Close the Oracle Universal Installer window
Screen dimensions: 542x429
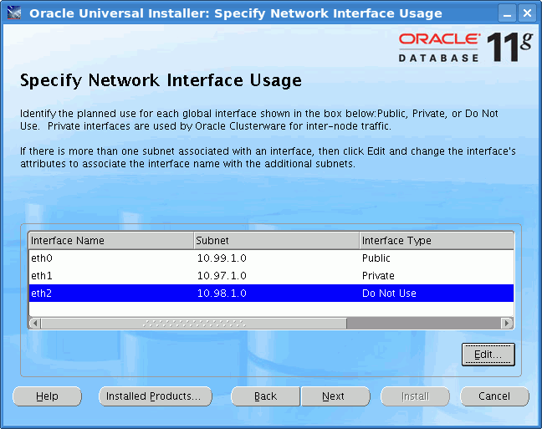[527, 13]
